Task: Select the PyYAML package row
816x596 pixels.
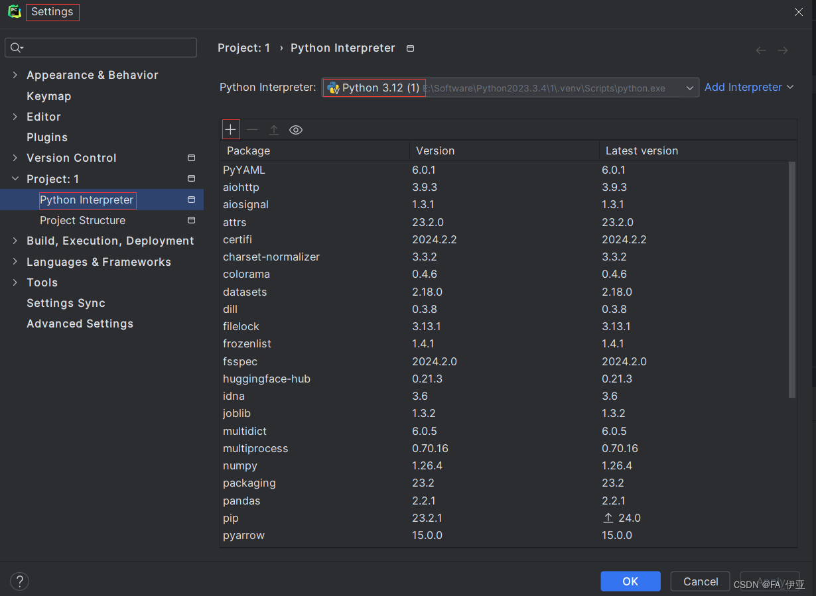Action: (504, 170)
